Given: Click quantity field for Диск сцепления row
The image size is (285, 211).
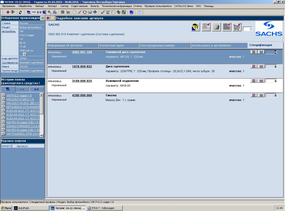Looking at the screenshot, I should click(271, 67).
